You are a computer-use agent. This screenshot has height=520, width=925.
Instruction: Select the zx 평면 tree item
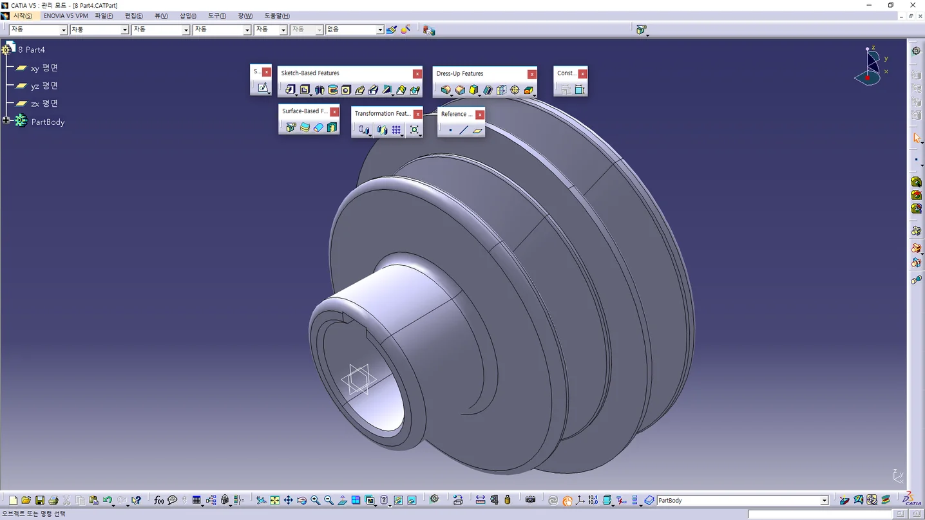[44, 104]
